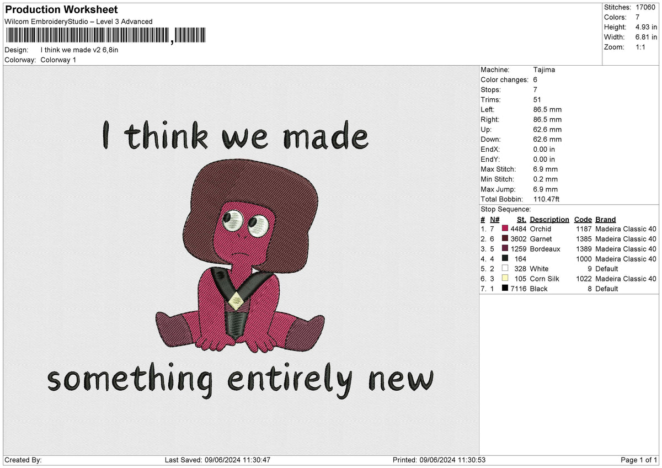662x468 pixels.
Task: Click the Stops value 7
Action: point(536,90)
